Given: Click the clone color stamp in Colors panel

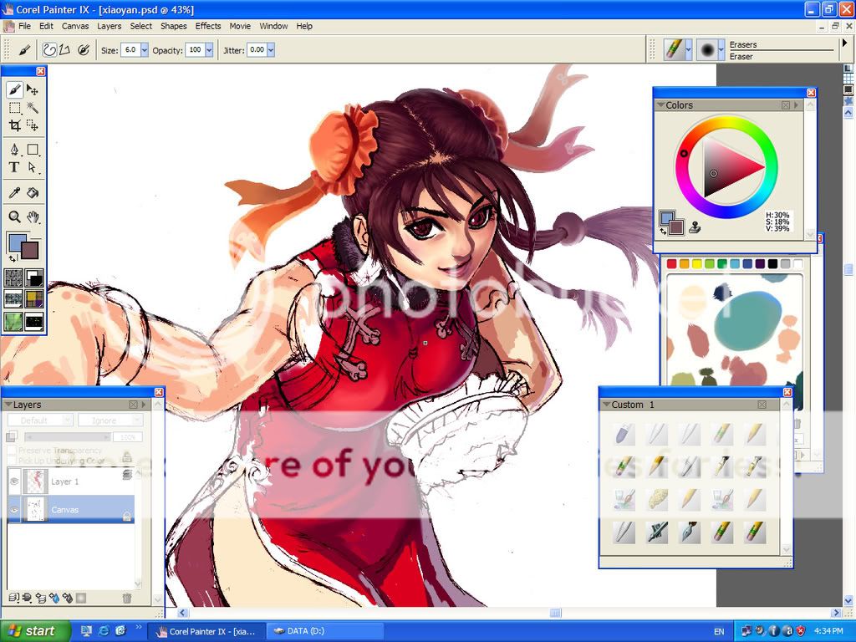Looking at the screenshot, I should click(695, 227).
